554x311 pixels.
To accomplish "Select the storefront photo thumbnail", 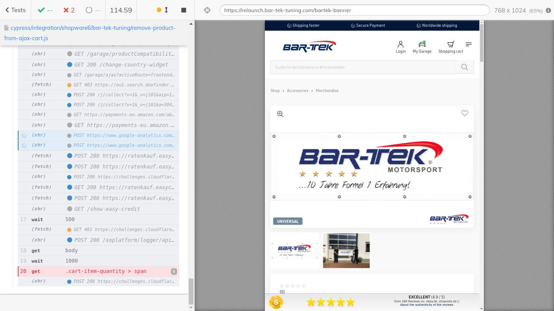I will click(346, 251).
